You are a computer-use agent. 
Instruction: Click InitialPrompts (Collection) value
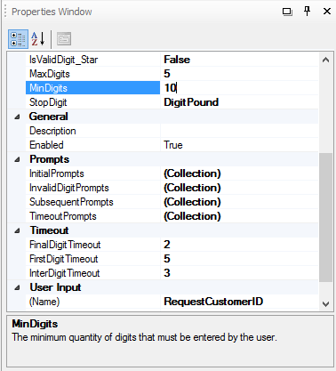pos(192,173)
